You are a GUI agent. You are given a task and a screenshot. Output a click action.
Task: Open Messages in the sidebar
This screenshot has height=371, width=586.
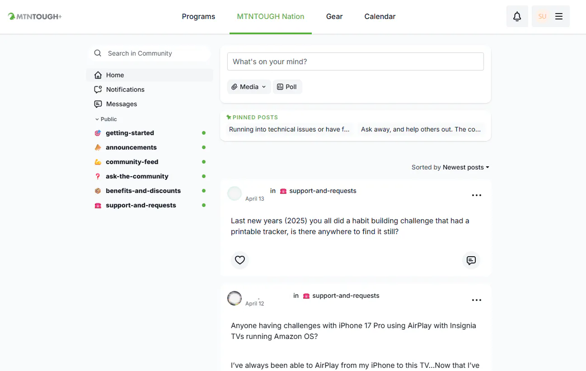pyautogui.click(x=121, y=104)
